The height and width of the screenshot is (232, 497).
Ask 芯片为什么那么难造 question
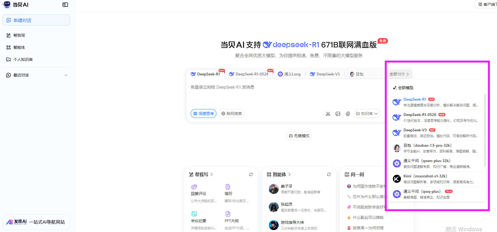point(366,197)
